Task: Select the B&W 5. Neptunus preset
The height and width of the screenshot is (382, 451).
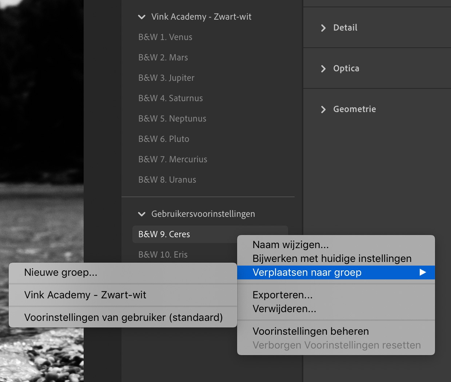Action: (172, 118)
